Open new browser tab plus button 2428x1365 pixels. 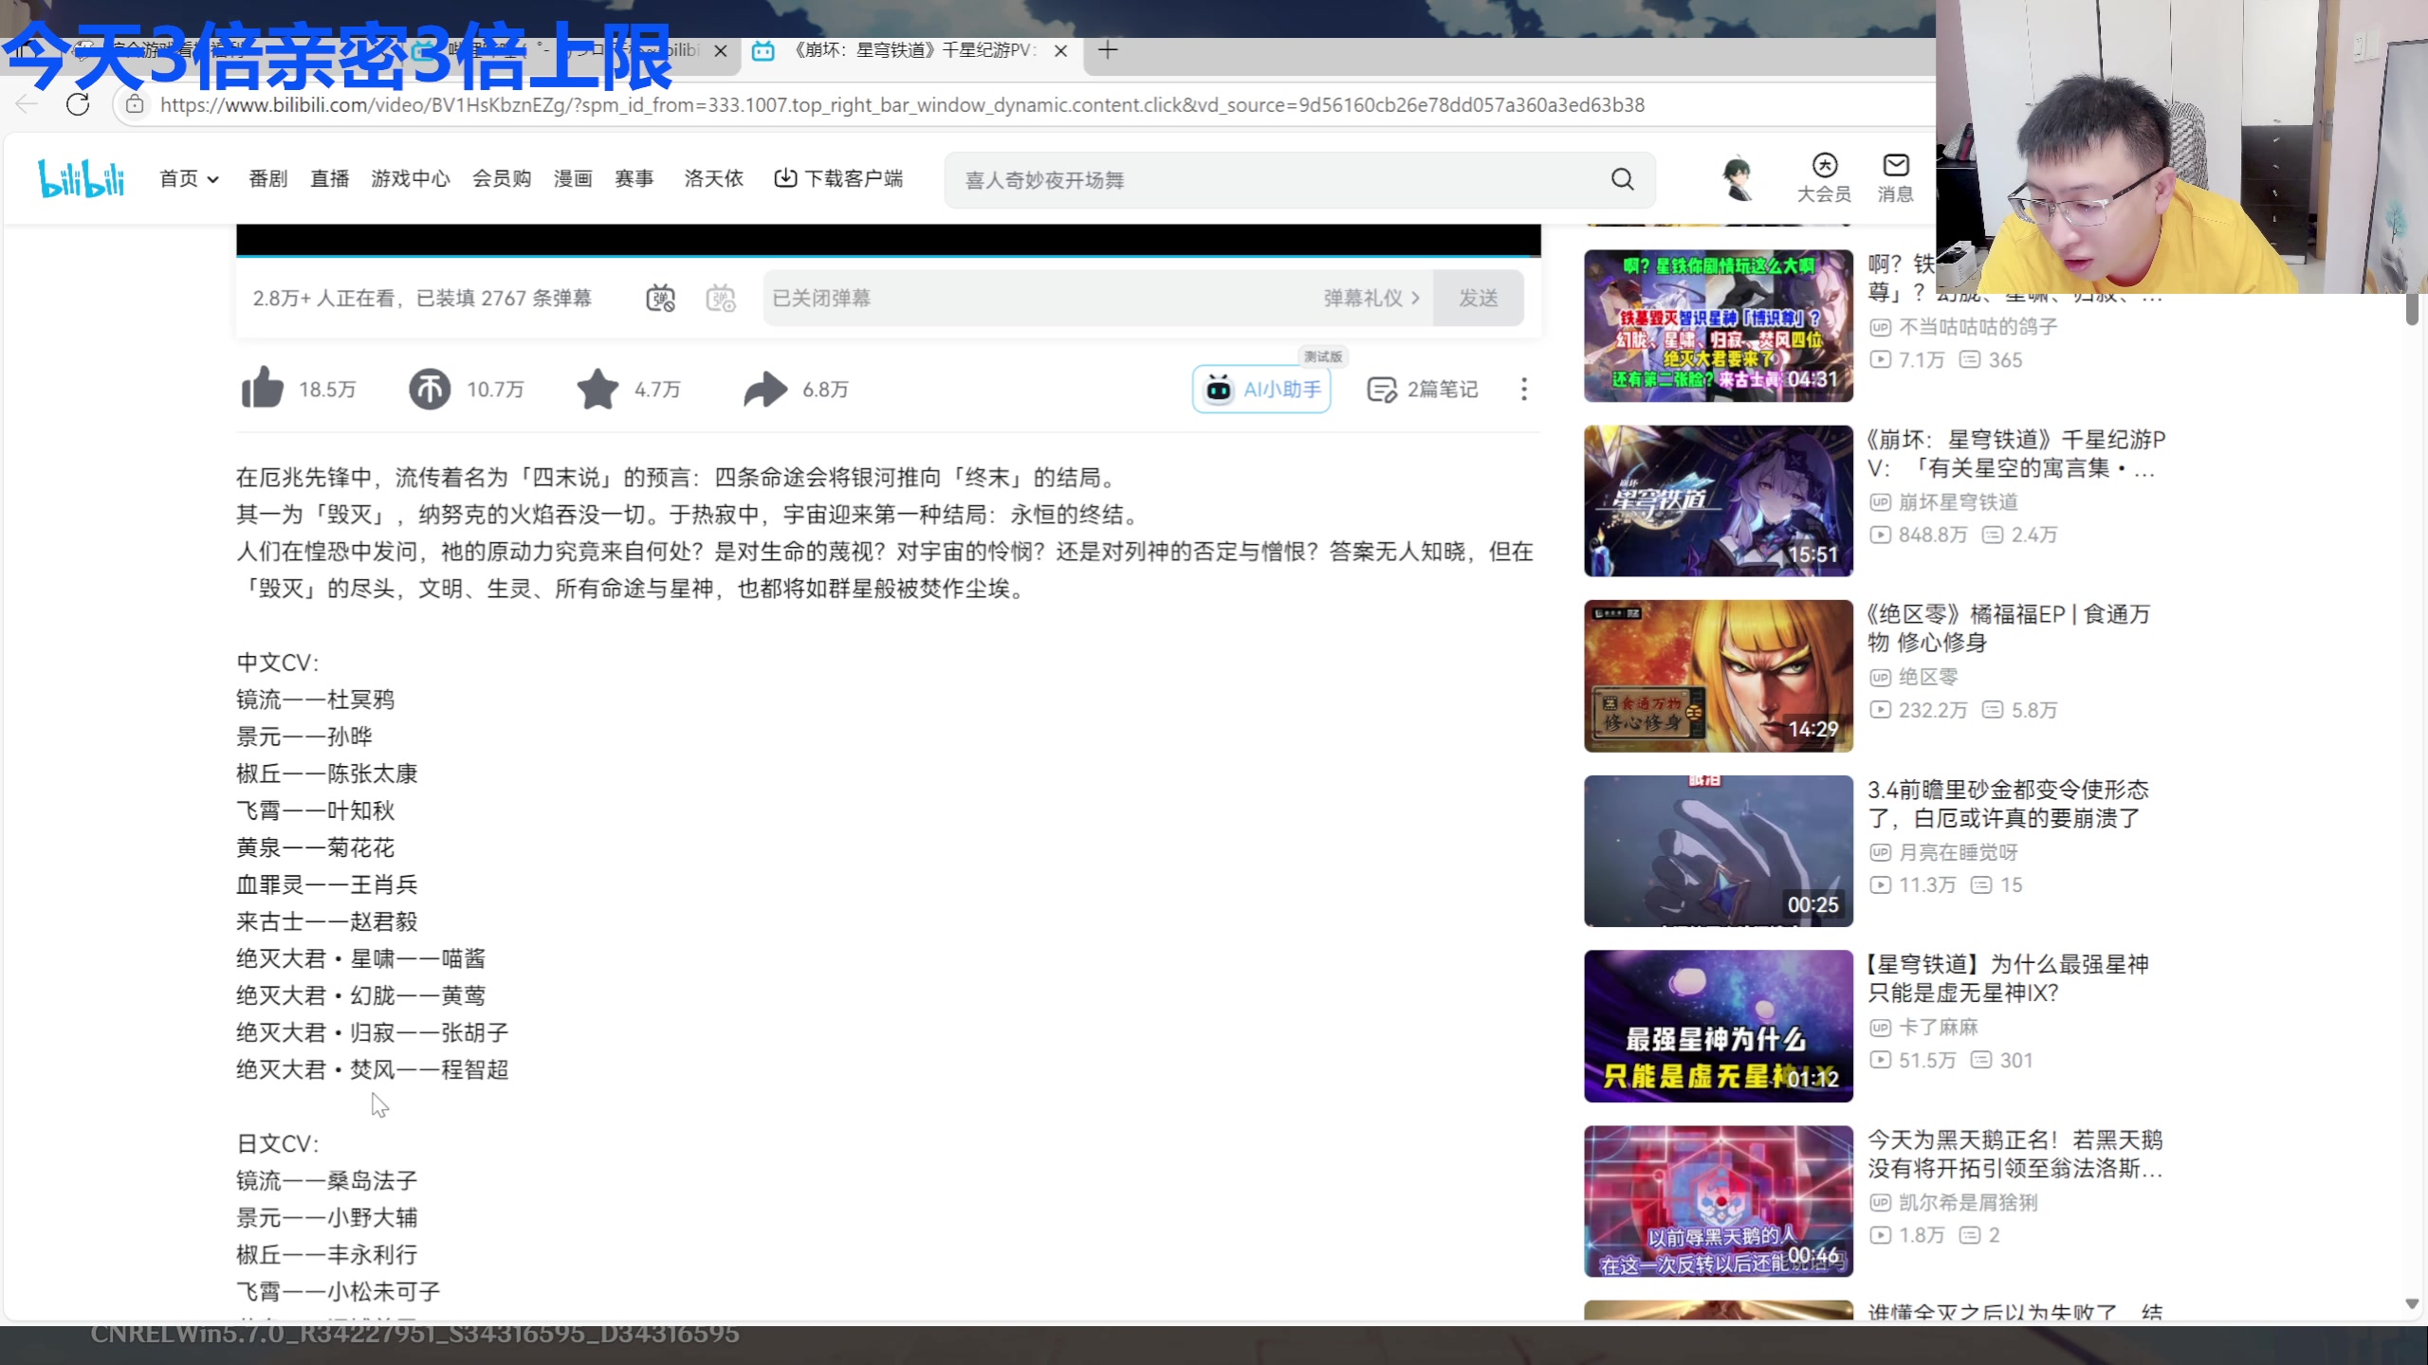coord(1108,50)
